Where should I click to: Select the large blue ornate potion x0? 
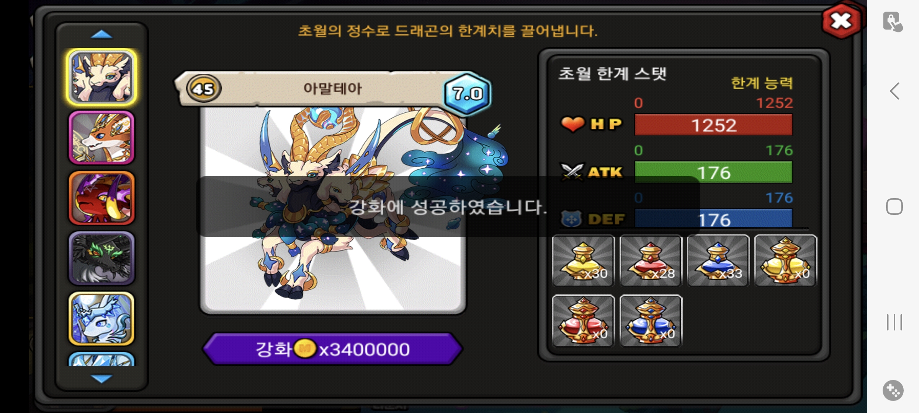pyautogui.click(x=651, y=321)
